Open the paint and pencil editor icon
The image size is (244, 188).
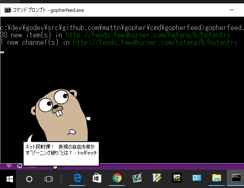point(137,178)
